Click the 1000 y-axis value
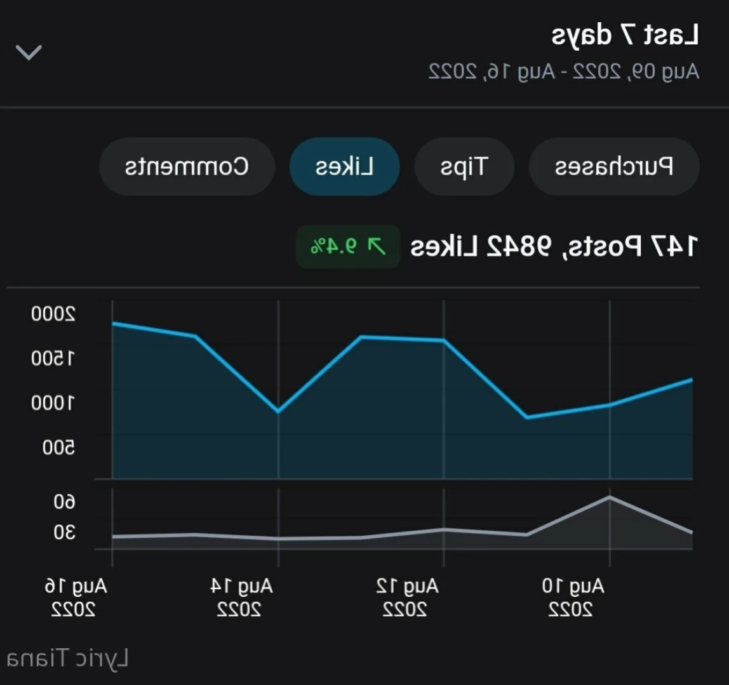 (53, 403)
